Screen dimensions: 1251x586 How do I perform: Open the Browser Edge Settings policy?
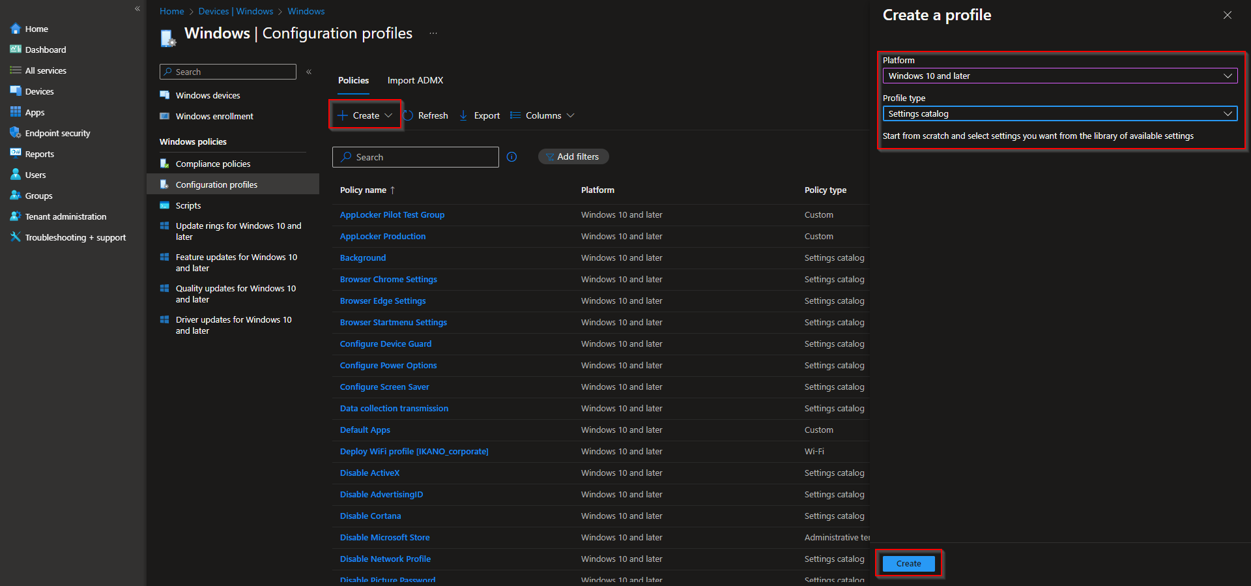click(383, 300)
